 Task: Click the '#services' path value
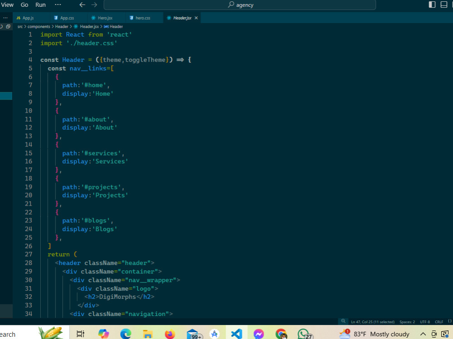click(101, 153)
